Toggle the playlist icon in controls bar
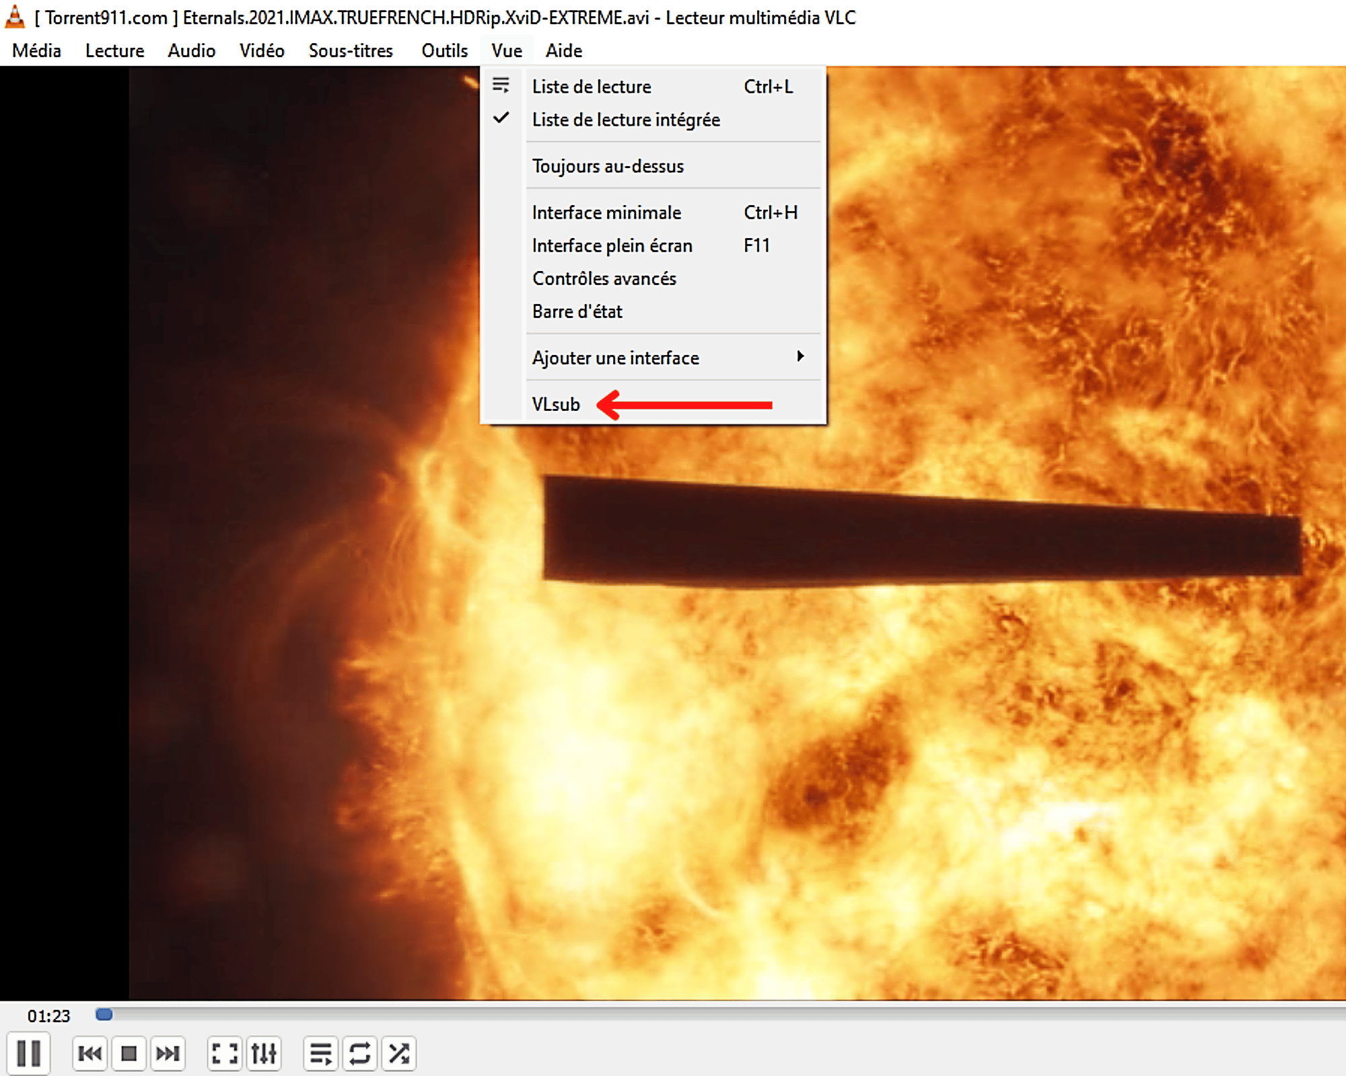 (x=320, y=1053)
